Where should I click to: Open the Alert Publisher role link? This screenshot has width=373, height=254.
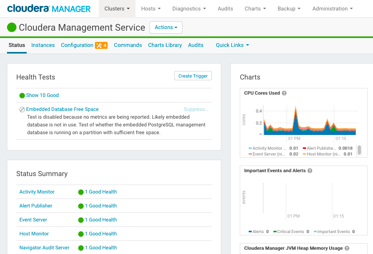pyautogui.click(x=36, y=206)
